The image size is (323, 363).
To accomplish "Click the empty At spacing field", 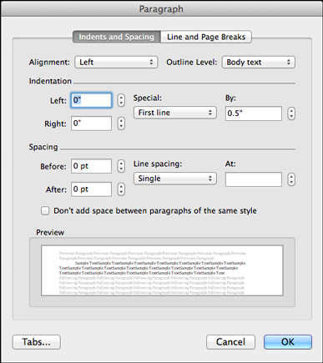I will 254,179.
